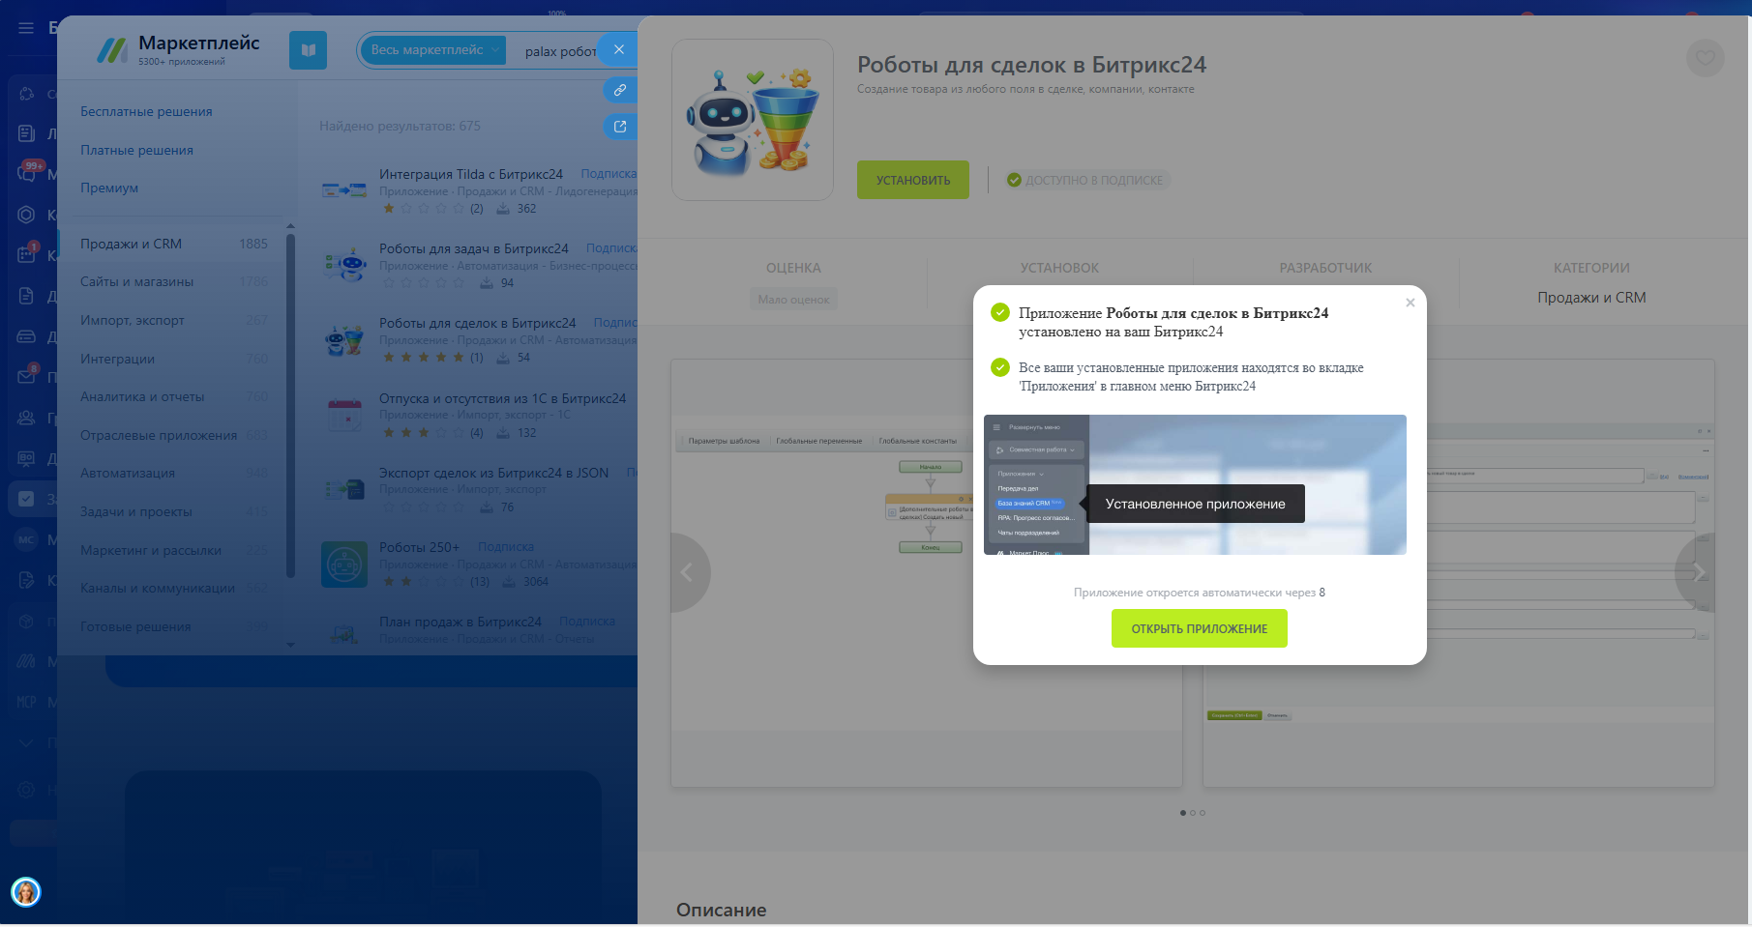Click the hamburger menu icon top-left

click(26, 27)
